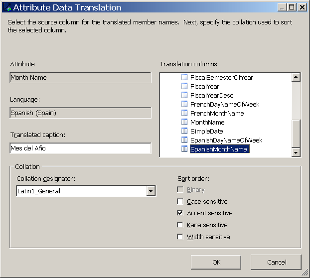Open the Collation designator dropdown arrow
The height and width of the screenshot is (278, 310).
pos(151,191)
